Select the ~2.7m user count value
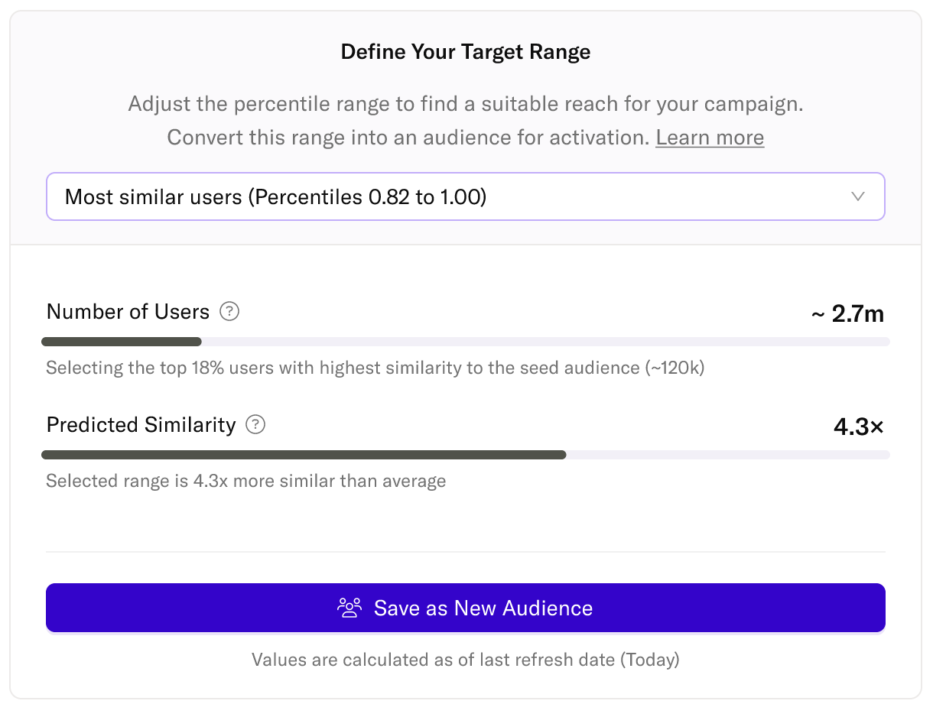 (x=847, y=313)
